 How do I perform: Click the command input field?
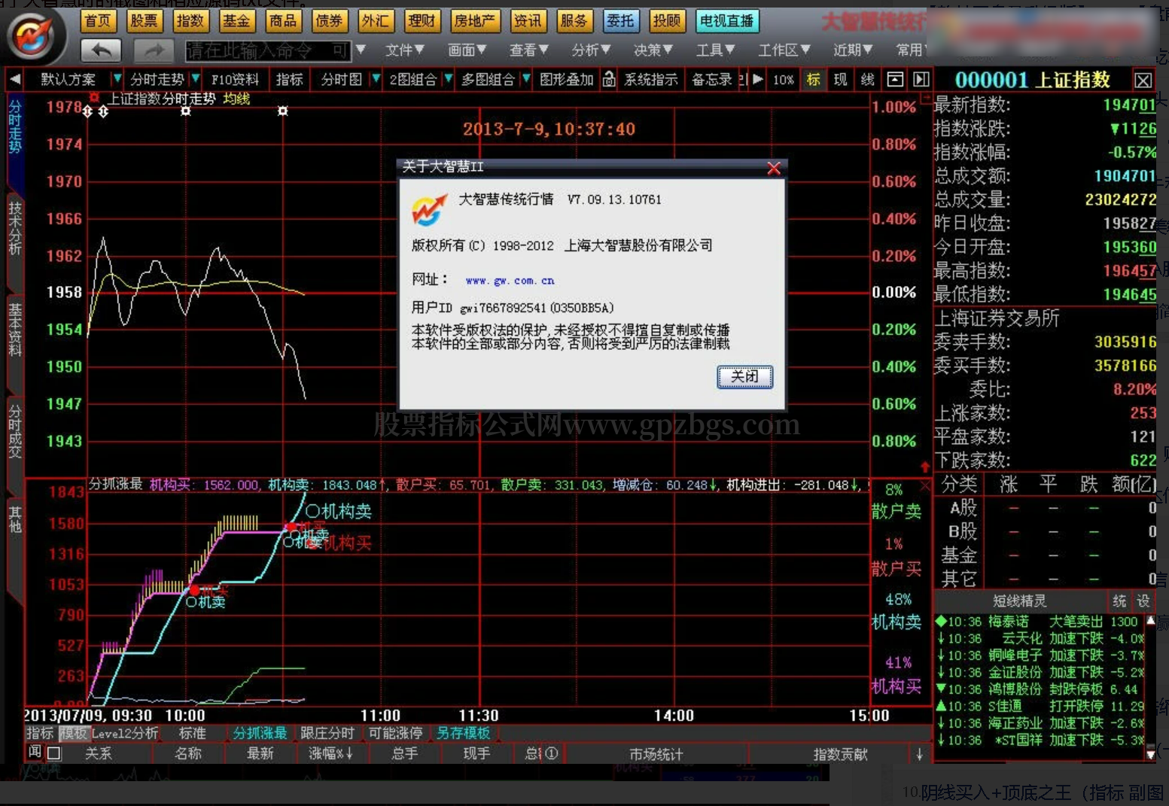click(x=268, y=50)
